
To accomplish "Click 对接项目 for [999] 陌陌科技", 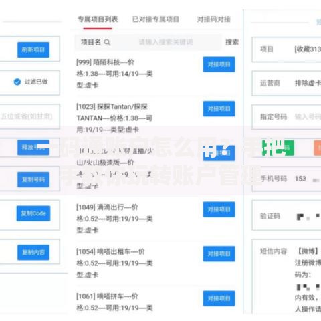I will [x=219, y=64].
